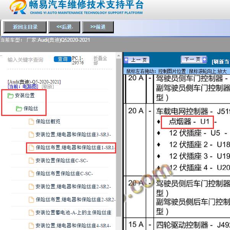The height and width of the screenshot is (230, 230).
Task: Open 保险丝布置,继电器和保险丝座1-SR1 entry
Action: pos(75,147)
